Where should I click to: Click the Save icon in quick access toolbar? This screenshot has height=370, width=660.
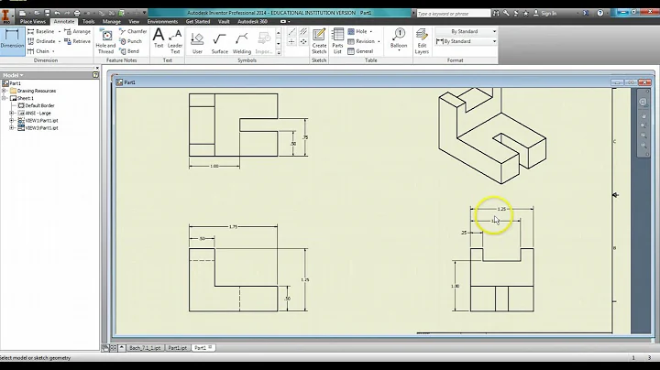pos(47,13)
